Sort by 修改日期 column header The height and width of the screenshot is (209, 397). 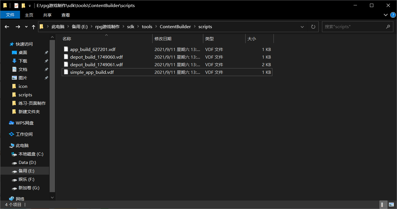178,39
